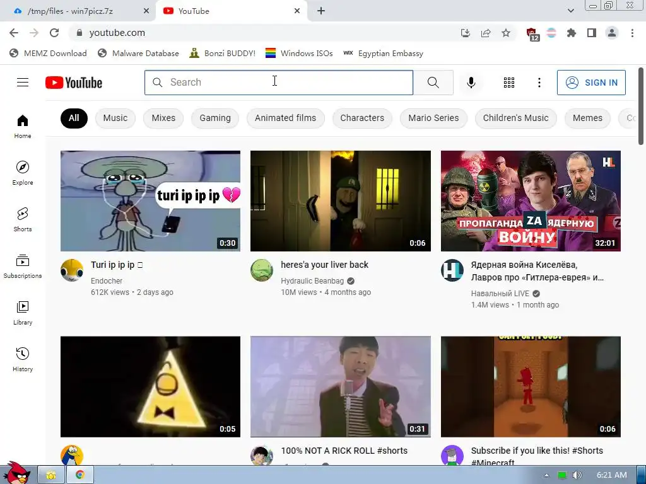This screenshot has width=646, height=484.
Task: Open History in the sidebar
Action: pos(23,359)
